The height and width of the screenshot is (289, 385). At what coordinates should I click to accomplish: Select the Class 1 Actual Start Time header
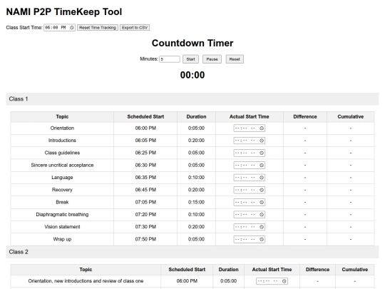pos(250,117)
